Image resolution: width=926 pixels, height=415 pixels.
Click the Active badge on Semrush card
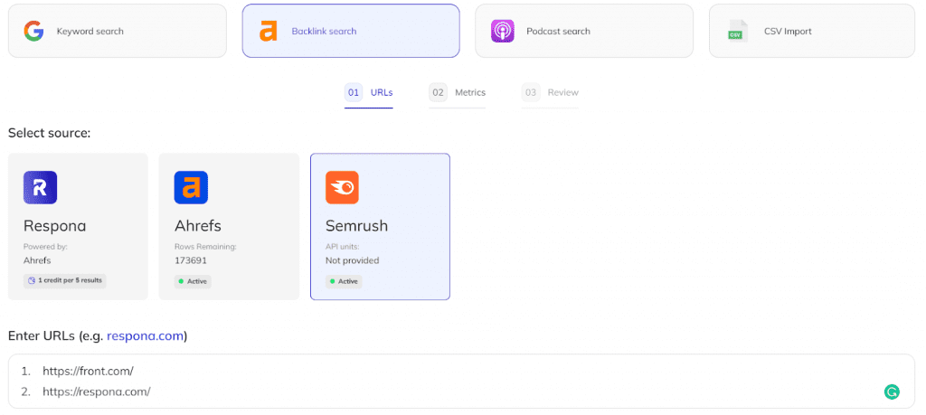click(344, 281)
